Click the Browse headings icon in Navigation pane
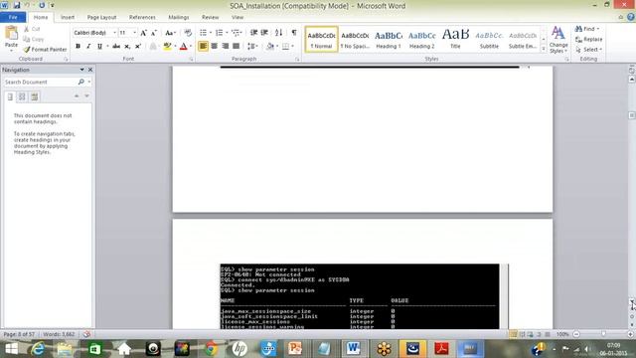 [x=10, y=96]
